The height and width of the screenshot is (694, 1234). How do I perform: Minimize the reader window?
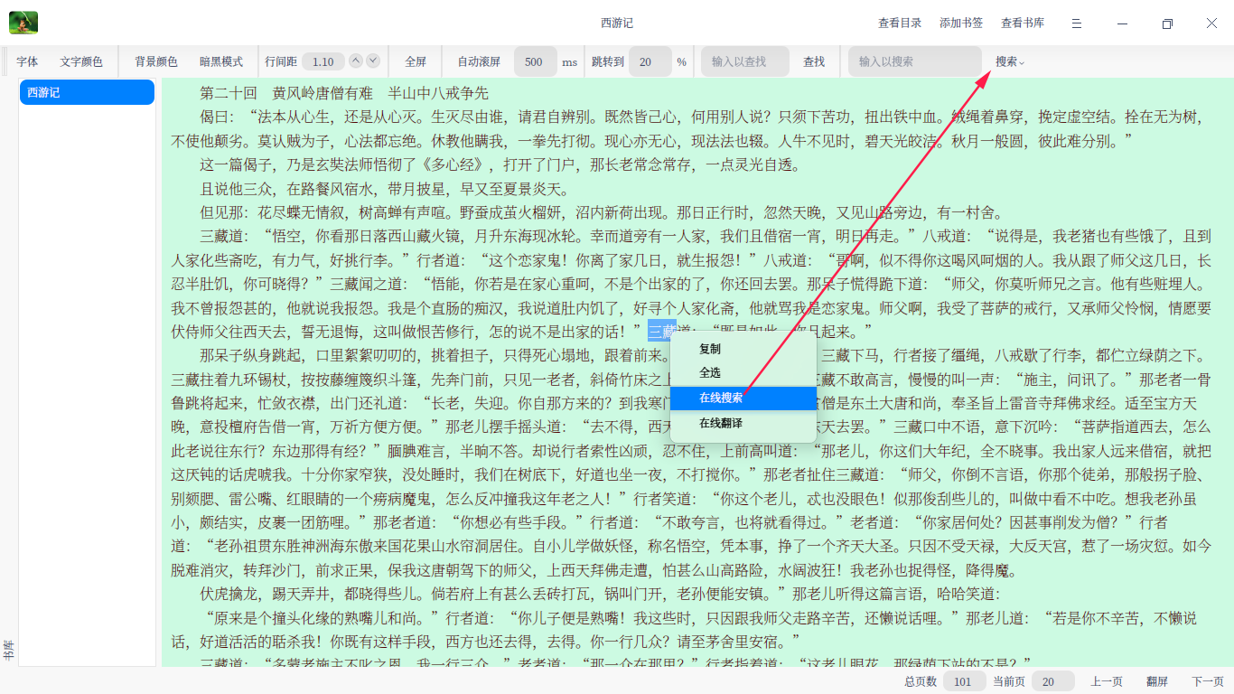click(1123, 23)
